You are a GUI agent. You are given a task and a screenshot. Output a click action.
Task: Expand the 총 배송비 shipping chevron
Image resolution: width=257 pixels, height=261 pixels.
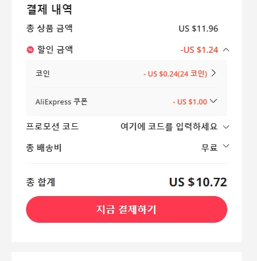coord(226,146)
